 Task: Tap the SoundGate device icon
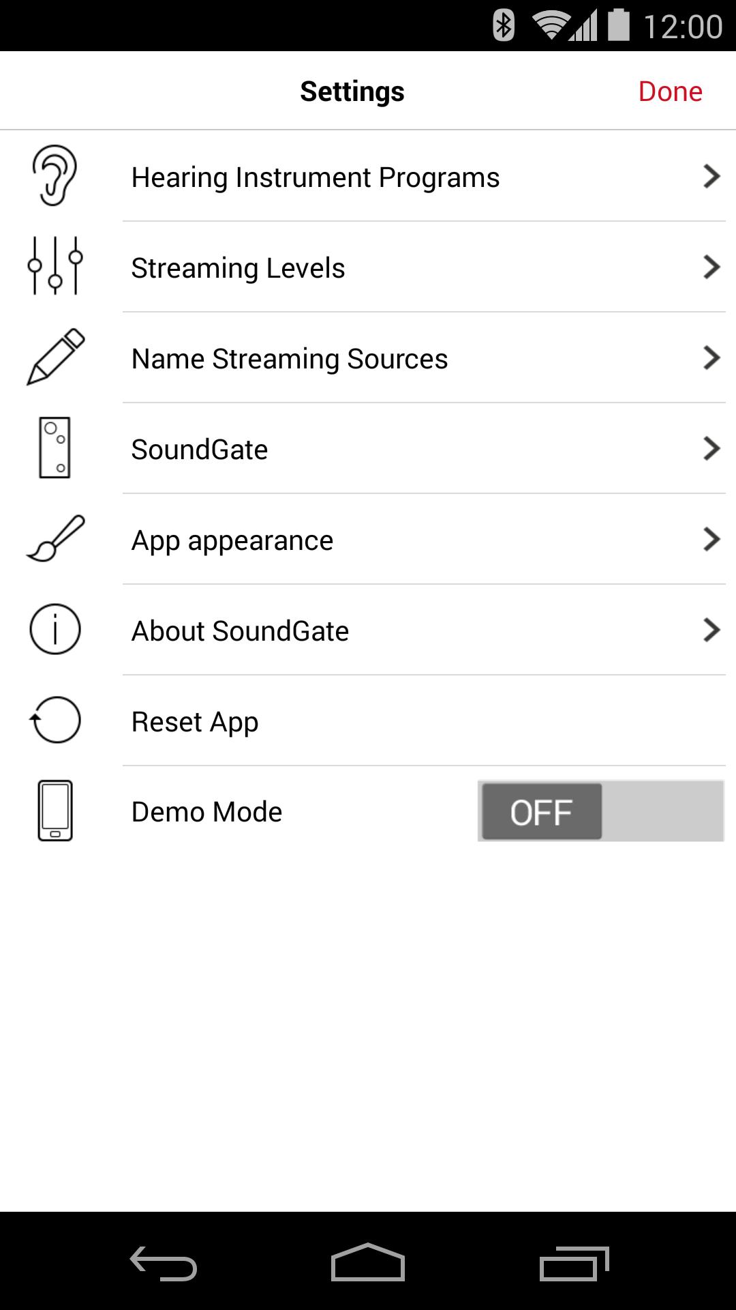[x=55, y=448]
